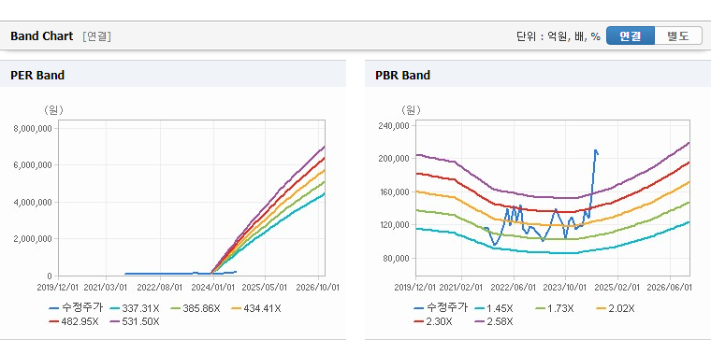Toggle 337.31X series in PER Band legend
This screenshot has height=340, width=711.
[x=135, y=308]
